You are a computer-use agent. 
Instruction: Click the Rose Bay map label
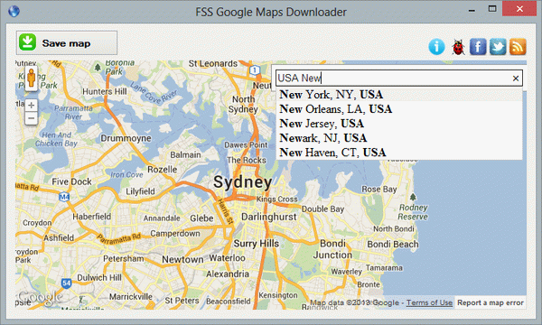(379, 190)
